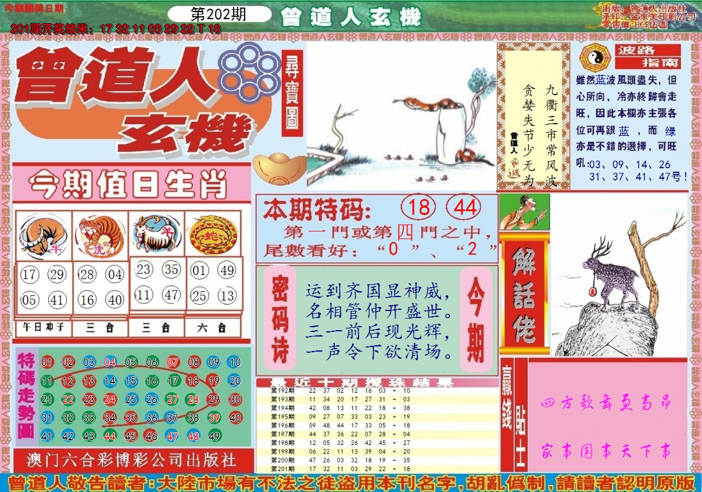Screen dimensions: 702x492
Task: Click circled 17 under the ox
Action: pos(29,274)
